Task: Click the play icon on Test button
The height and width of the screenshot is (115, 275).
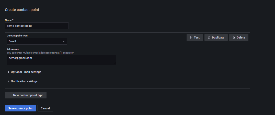Action: 191,37
